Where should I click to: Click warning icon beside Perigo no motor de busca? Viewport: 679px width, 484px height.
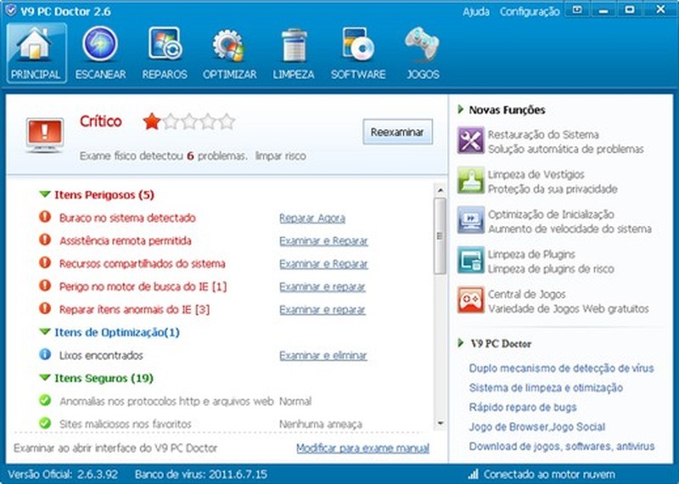click(45, 285)
